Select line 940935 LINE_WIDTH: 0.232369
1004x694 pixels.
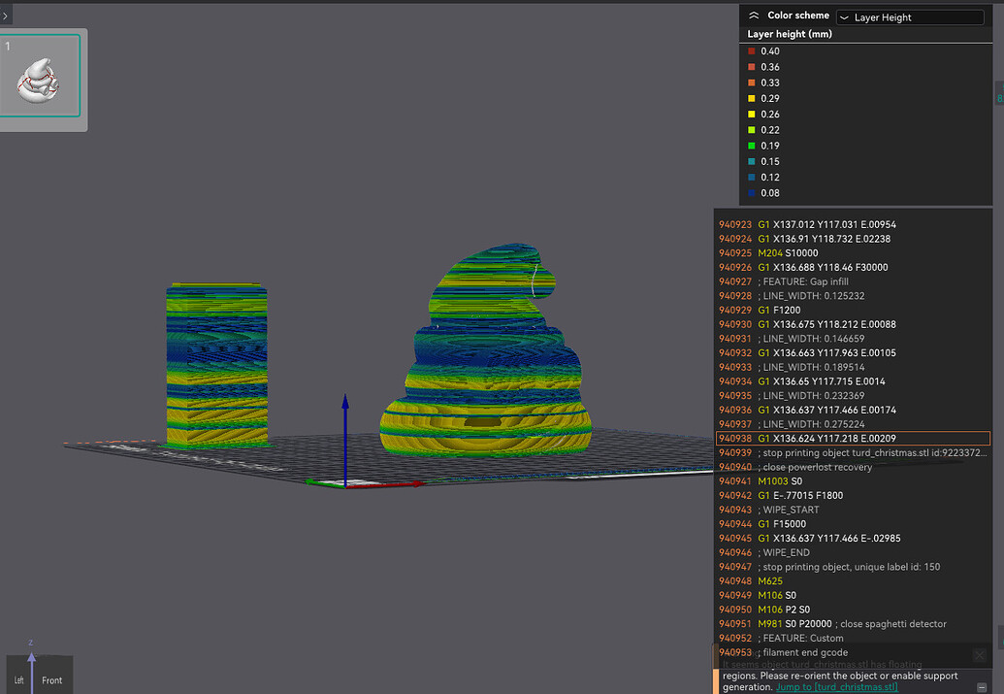point(853,395)
